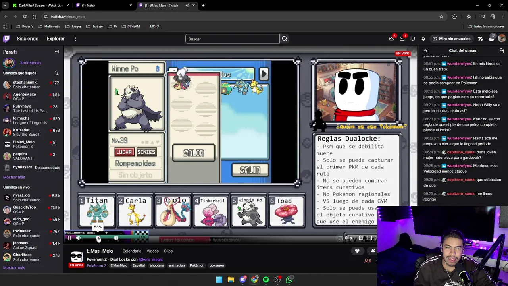Click the @kero_magic mention link
This screenshot has height=286, width=508.
(150, 259)
